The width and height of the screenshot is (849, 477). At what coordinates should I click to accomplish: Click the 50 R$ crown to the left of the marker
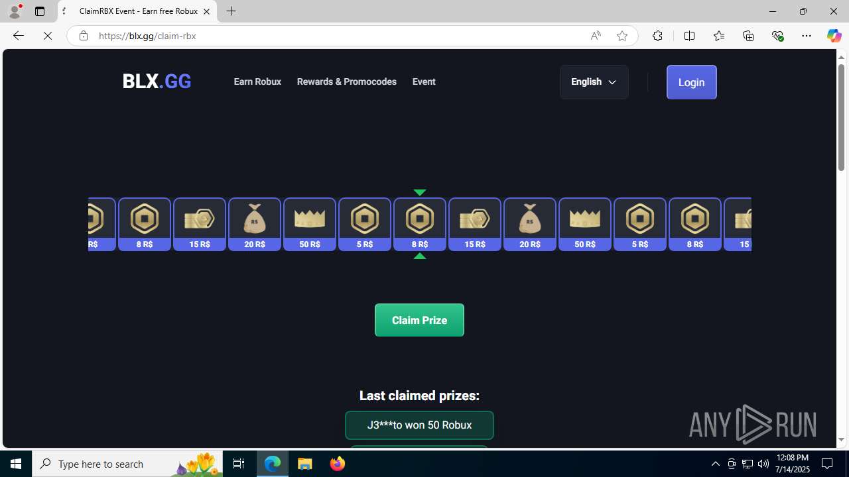pos(310,225)
